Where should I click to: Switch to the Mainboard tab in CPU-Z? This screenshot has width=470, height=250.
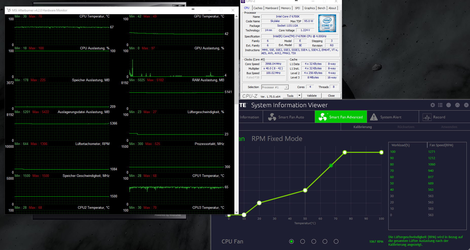tap(272, 8)
